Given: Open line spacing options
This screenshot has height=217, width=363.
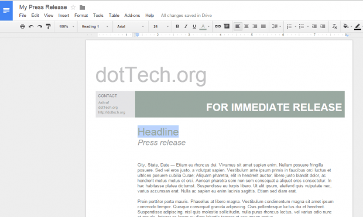Looking at the screenshot, I should tap(276, 26).
